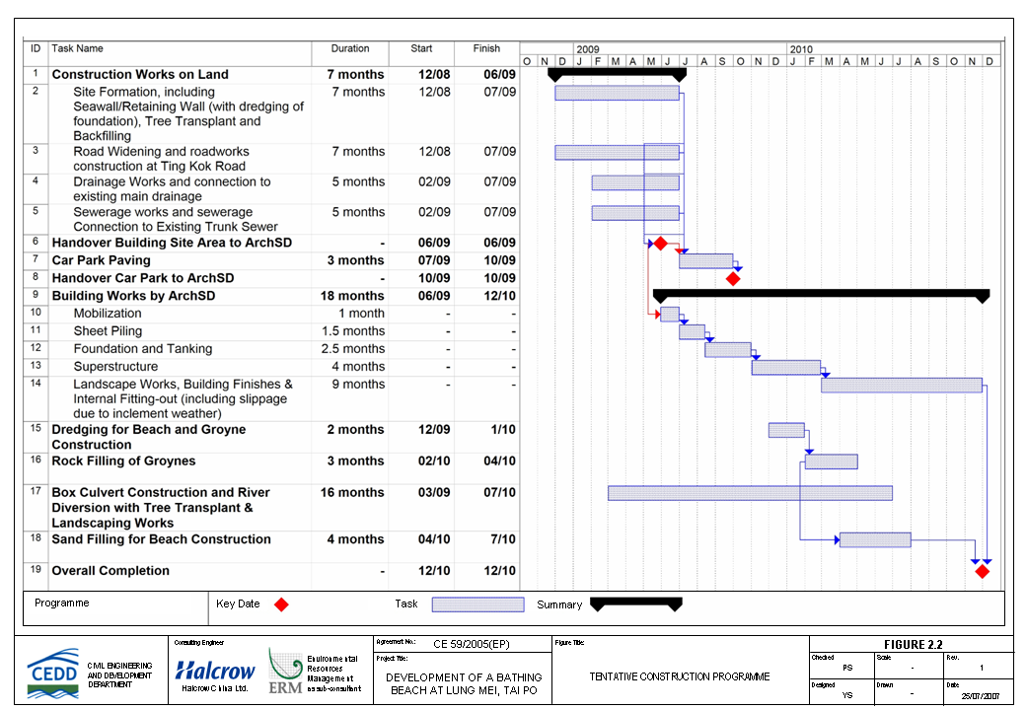
Task: Click the Programme label in legend
Action: (61, 603)
